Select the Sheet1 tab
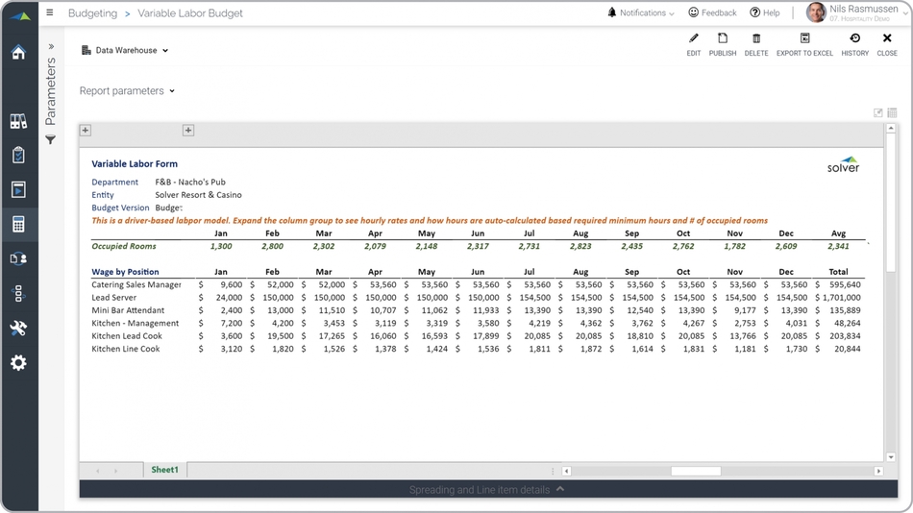This screenshot has height=513, width=913. point(164,470)
